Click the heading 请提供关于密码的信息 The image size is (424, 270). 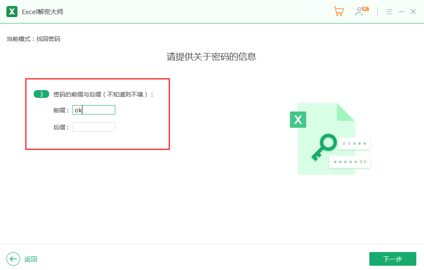tap(211, 57)
